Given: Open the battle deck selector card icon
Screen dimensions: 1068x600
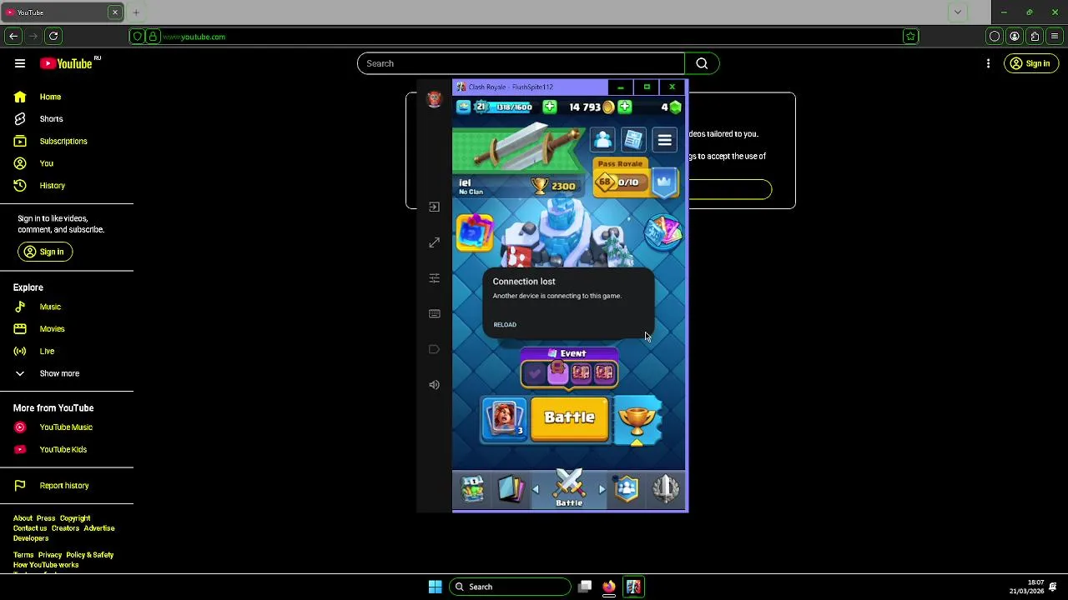Looking at the screenshot, I should click(x=504, y=417).
